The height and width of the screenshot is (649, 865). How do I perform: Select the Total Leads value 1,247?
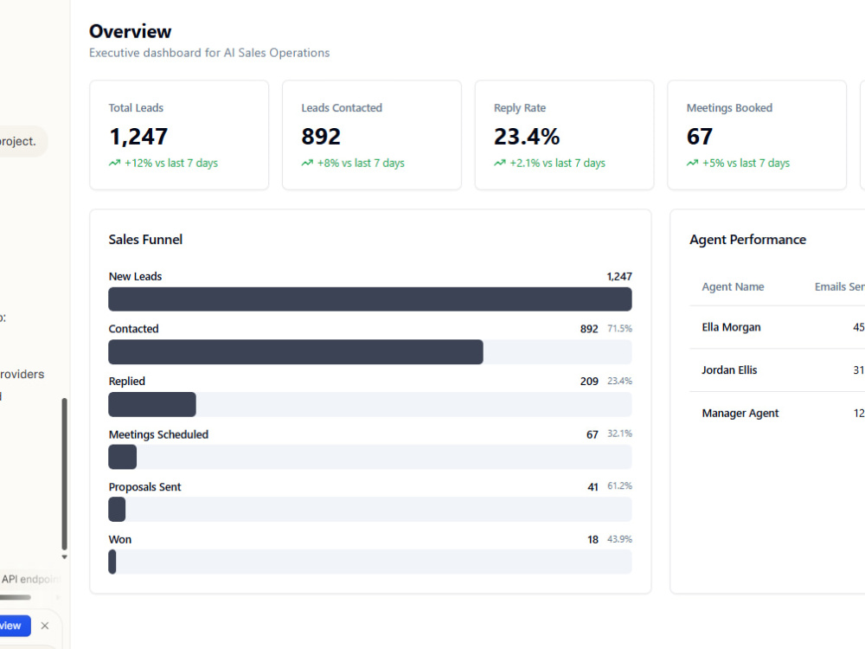tap(138, 137)
